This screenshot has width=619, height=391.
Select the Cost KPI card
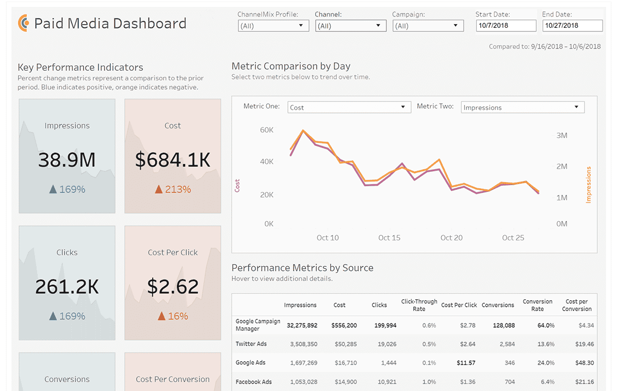click(173, 156)
